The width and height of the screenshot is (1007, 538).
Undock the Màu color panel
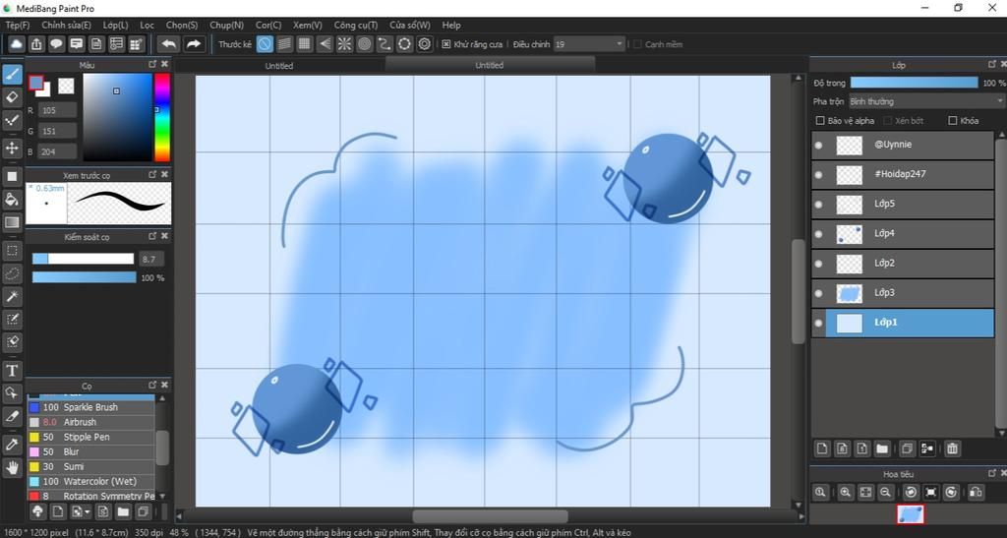point(152,64)
